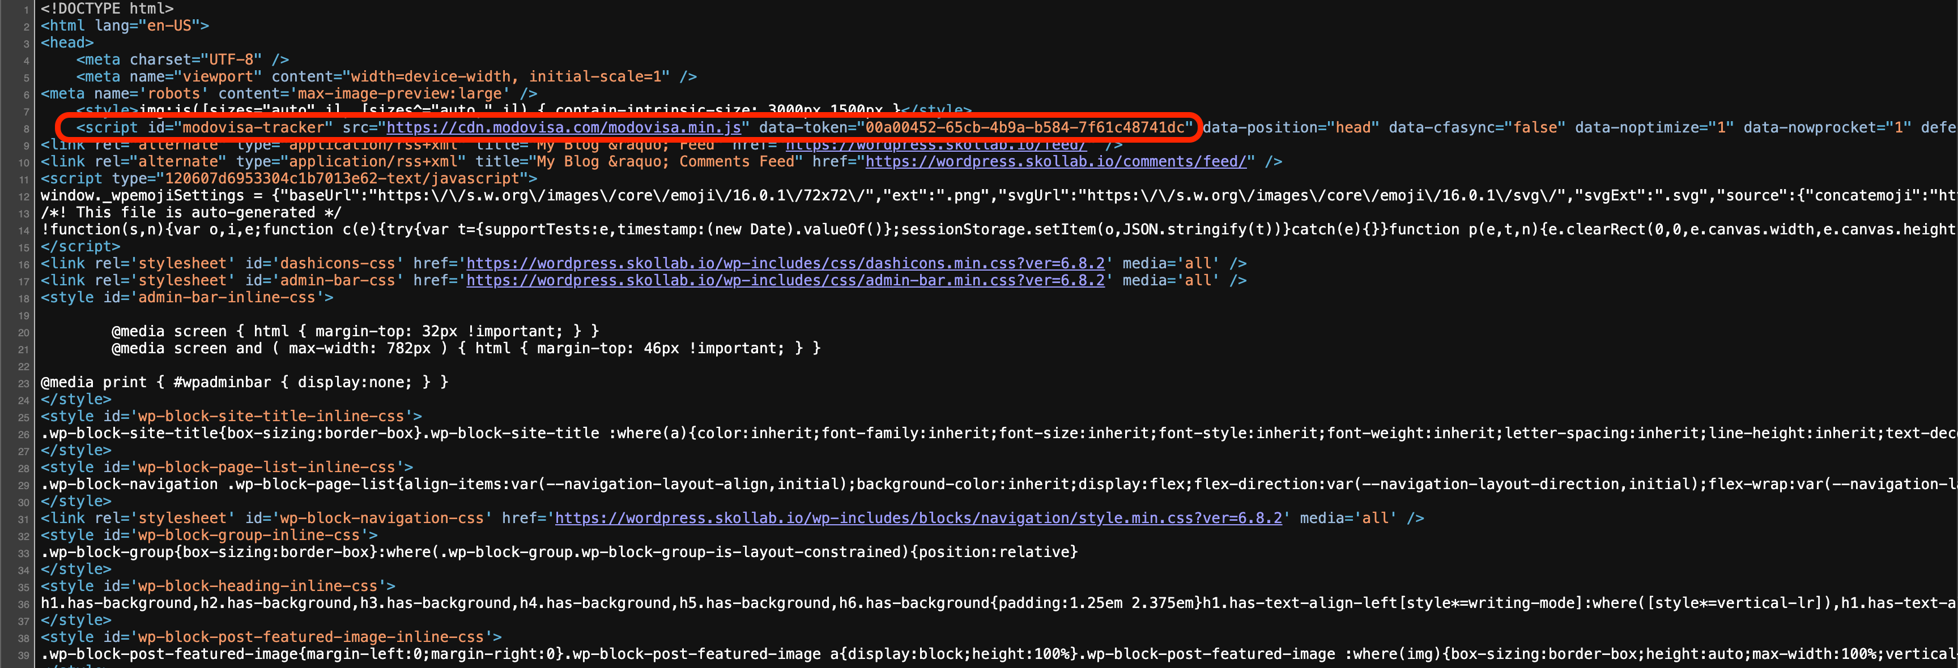
Task: Click the data-position="head" attribute
Action: tap(1290, 127)
